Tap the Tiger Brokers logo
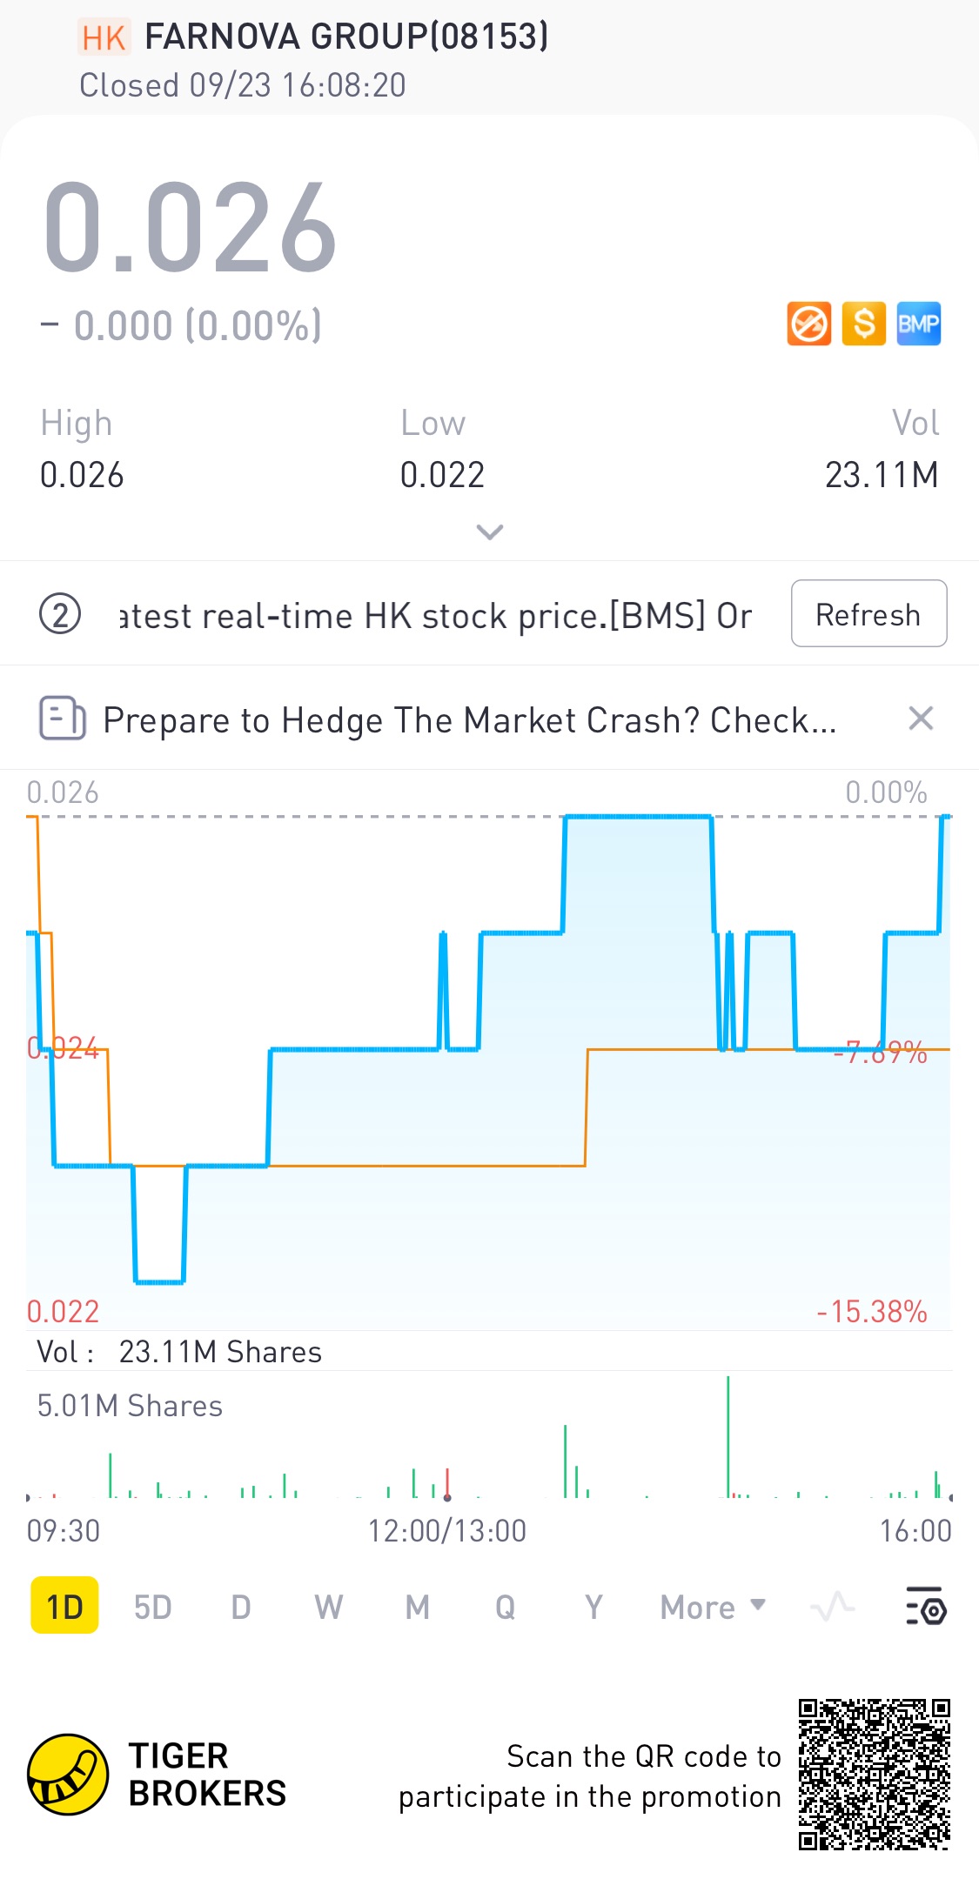The width and height of the screenshot is (979, 1879). point(68,1775)
